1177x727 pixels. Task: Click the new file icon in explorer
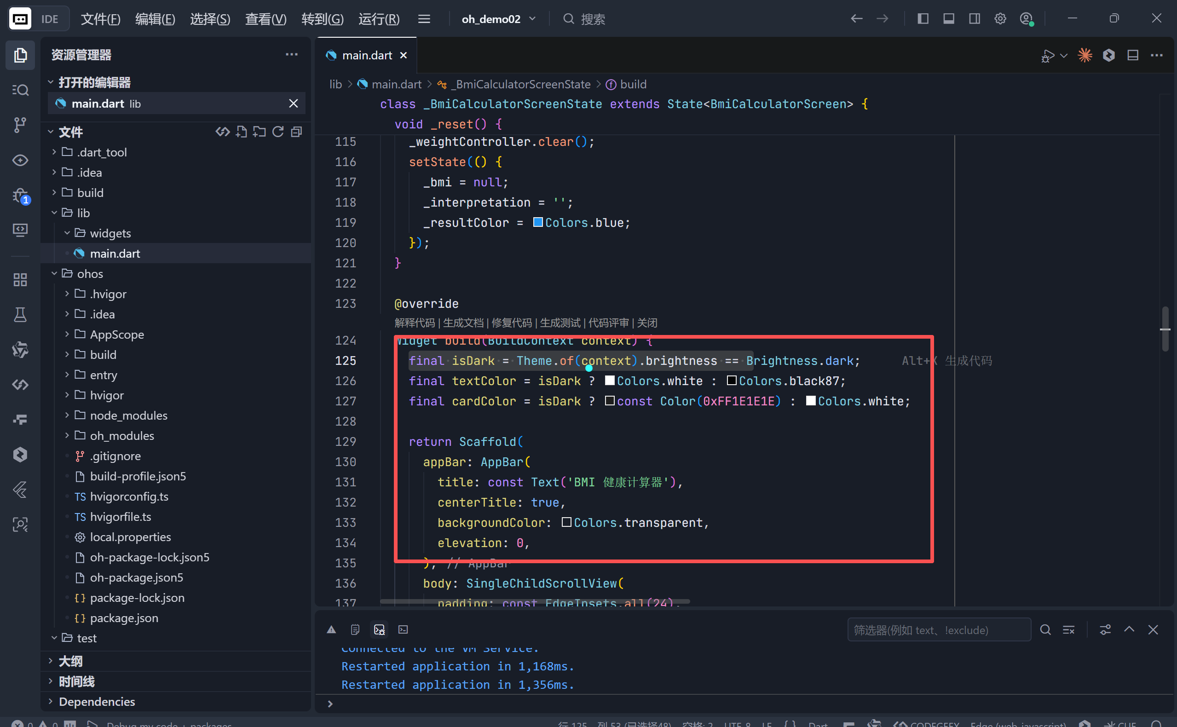click(x=242, y=132)
